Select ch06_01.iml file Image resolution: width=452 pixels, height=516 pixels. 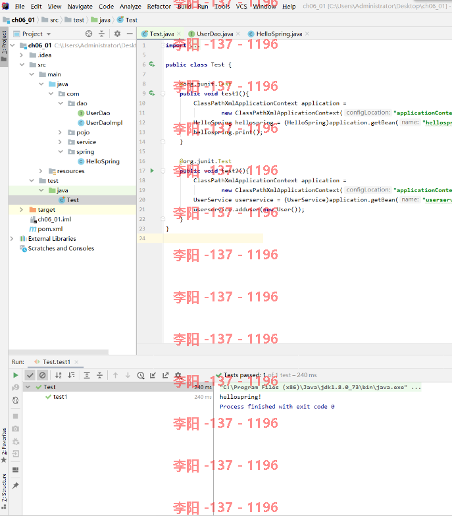[54, 219]
